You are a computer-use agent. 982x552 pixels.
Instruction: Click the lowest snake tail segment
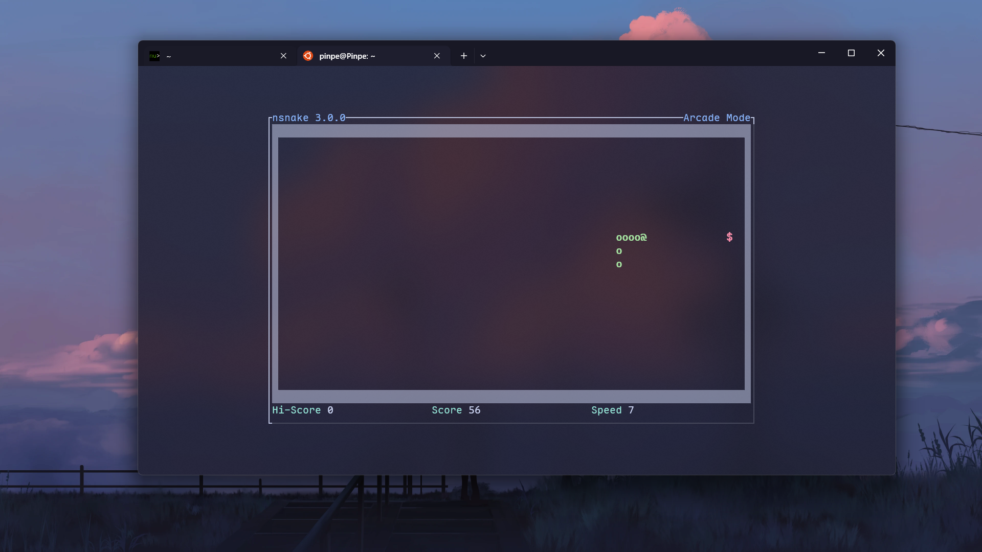[619, 264]
